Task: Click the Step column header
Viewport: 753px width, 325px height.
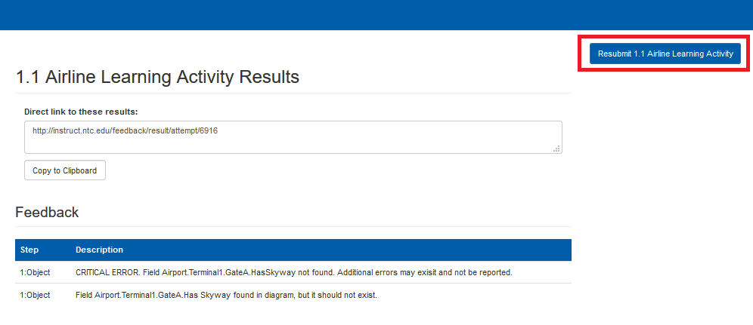Action: (x=29, y=250)
